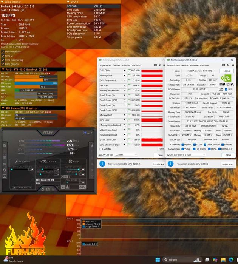
Task: Switch to Graphics Card tab in Sensors window
Action: click(x=105, y=65)
